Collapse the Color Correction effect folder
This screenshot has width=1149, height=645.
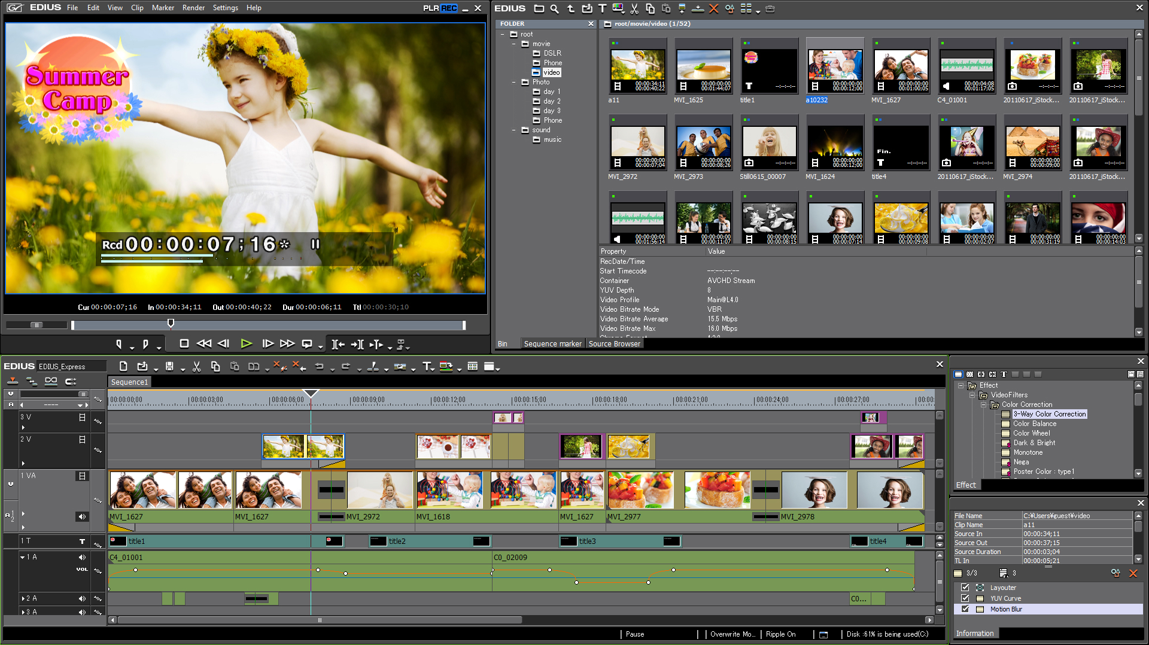(x=983, y=404)
